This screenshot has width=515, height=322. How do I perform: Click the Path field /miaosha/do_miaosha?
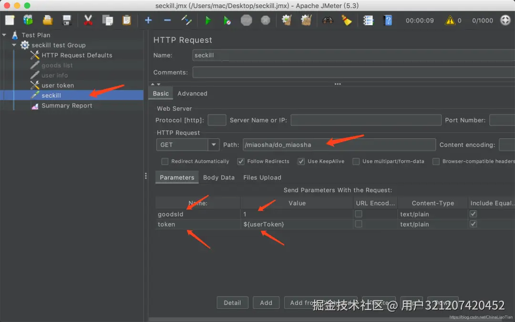pos(340,145)
